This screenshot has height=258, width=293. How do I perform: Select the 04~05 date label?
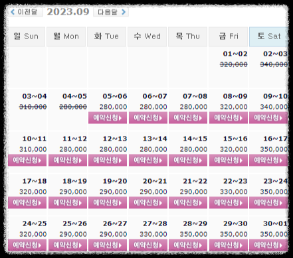74,96
